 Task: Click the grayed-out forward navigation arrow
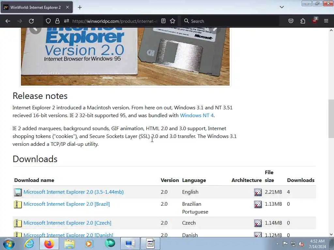point(20,21)
